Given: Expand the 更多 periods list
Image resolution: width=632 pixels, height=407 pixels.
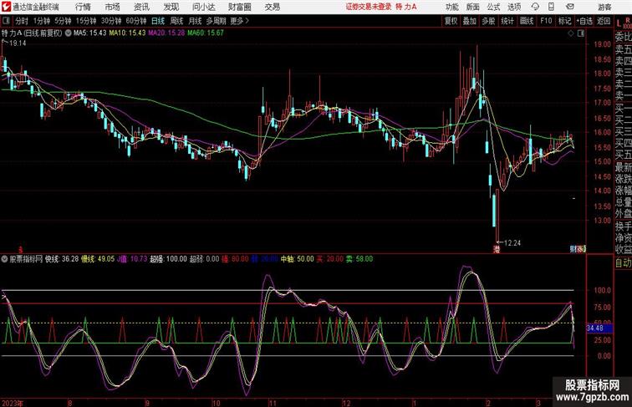Looking at the screenshot, I should coord(240,21).
